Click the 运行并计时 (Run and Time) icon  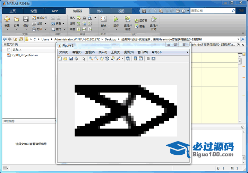click(x=154, y=19)
